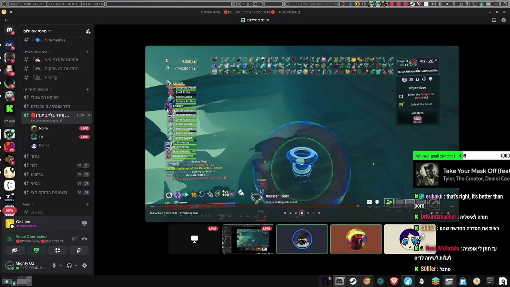Open input device options dropdown
Image resolution: width=510 pixels, height=287 pixels.
(x=61, y=265)
